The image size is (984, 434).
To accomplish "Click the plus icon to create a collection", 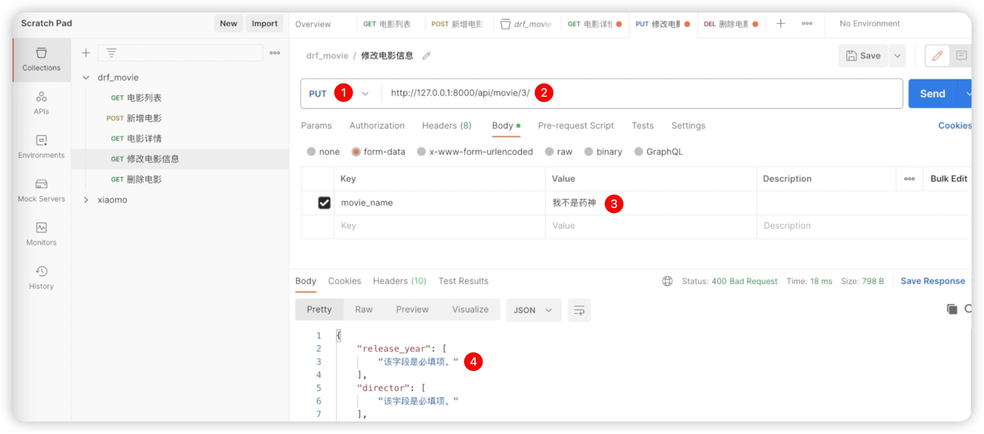I will coord(86,53).
